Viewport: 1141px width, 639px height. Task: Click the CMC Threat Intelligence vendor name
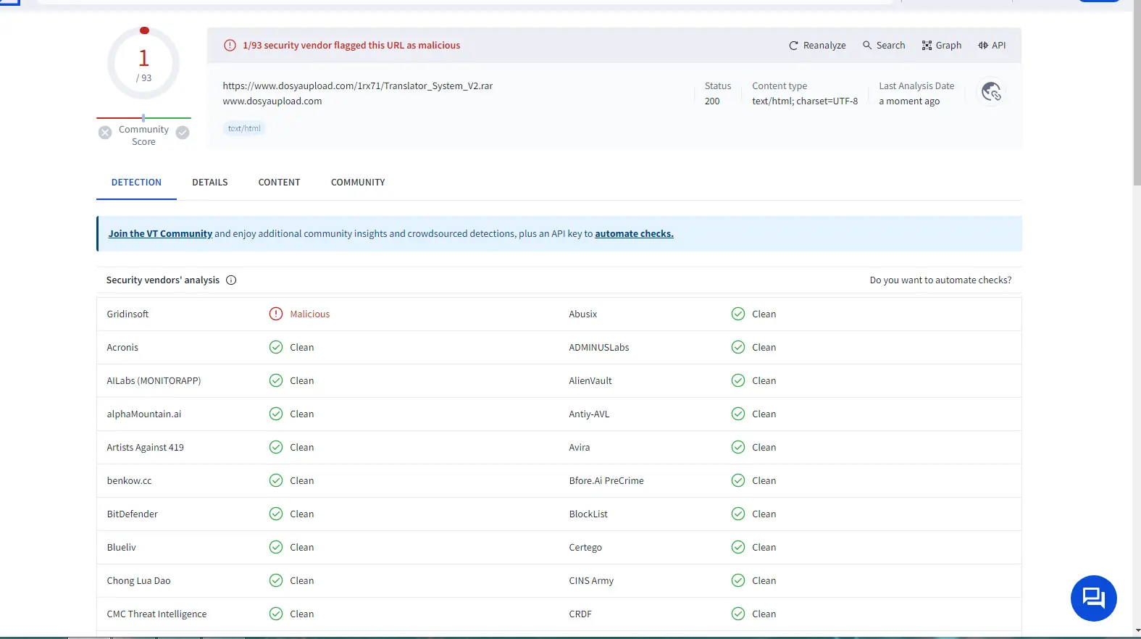[x=156, y=614]
